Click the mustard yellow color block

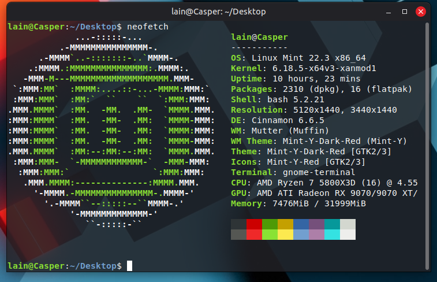point(285,224)
